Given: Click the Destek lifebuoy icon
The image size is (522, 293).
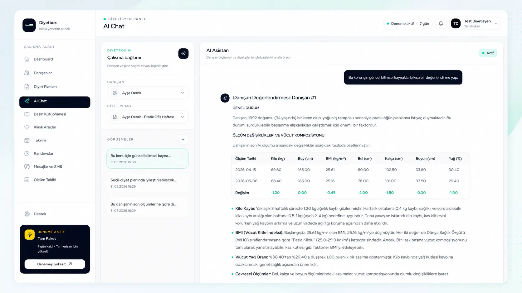Looking at the screenshot, I should [x=27, y=214].
